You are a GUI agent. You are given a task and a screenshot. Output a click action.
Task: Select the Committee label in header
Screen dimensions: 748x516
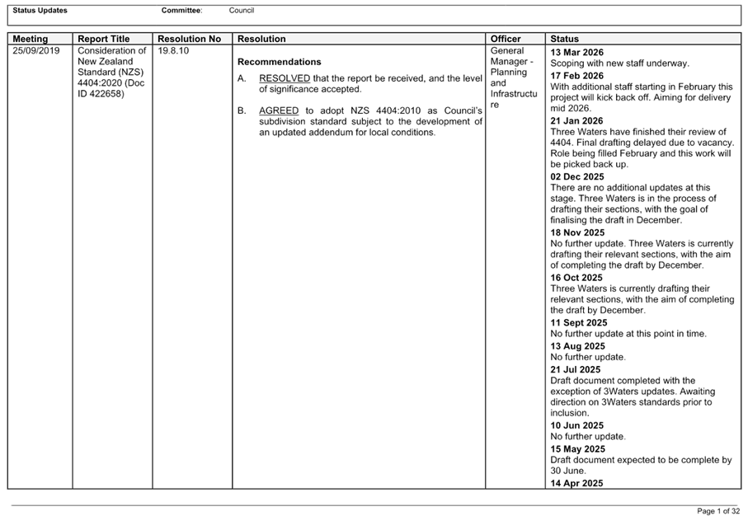[x=181, y=11]
